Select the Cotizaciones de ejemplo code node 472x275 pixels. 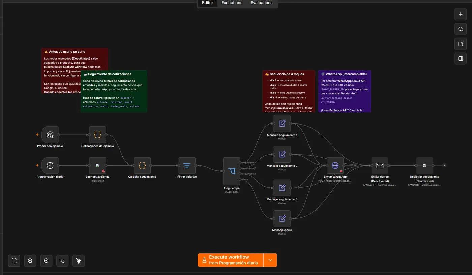97,135
